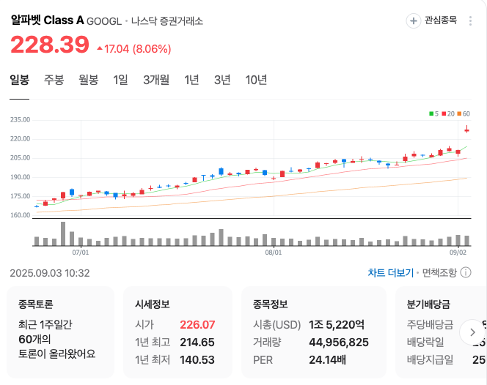The height and width of the screenshot is (385, 487).
Task: Click the timestamp 2025.09.03 10:32
Action: click(50, 273)
